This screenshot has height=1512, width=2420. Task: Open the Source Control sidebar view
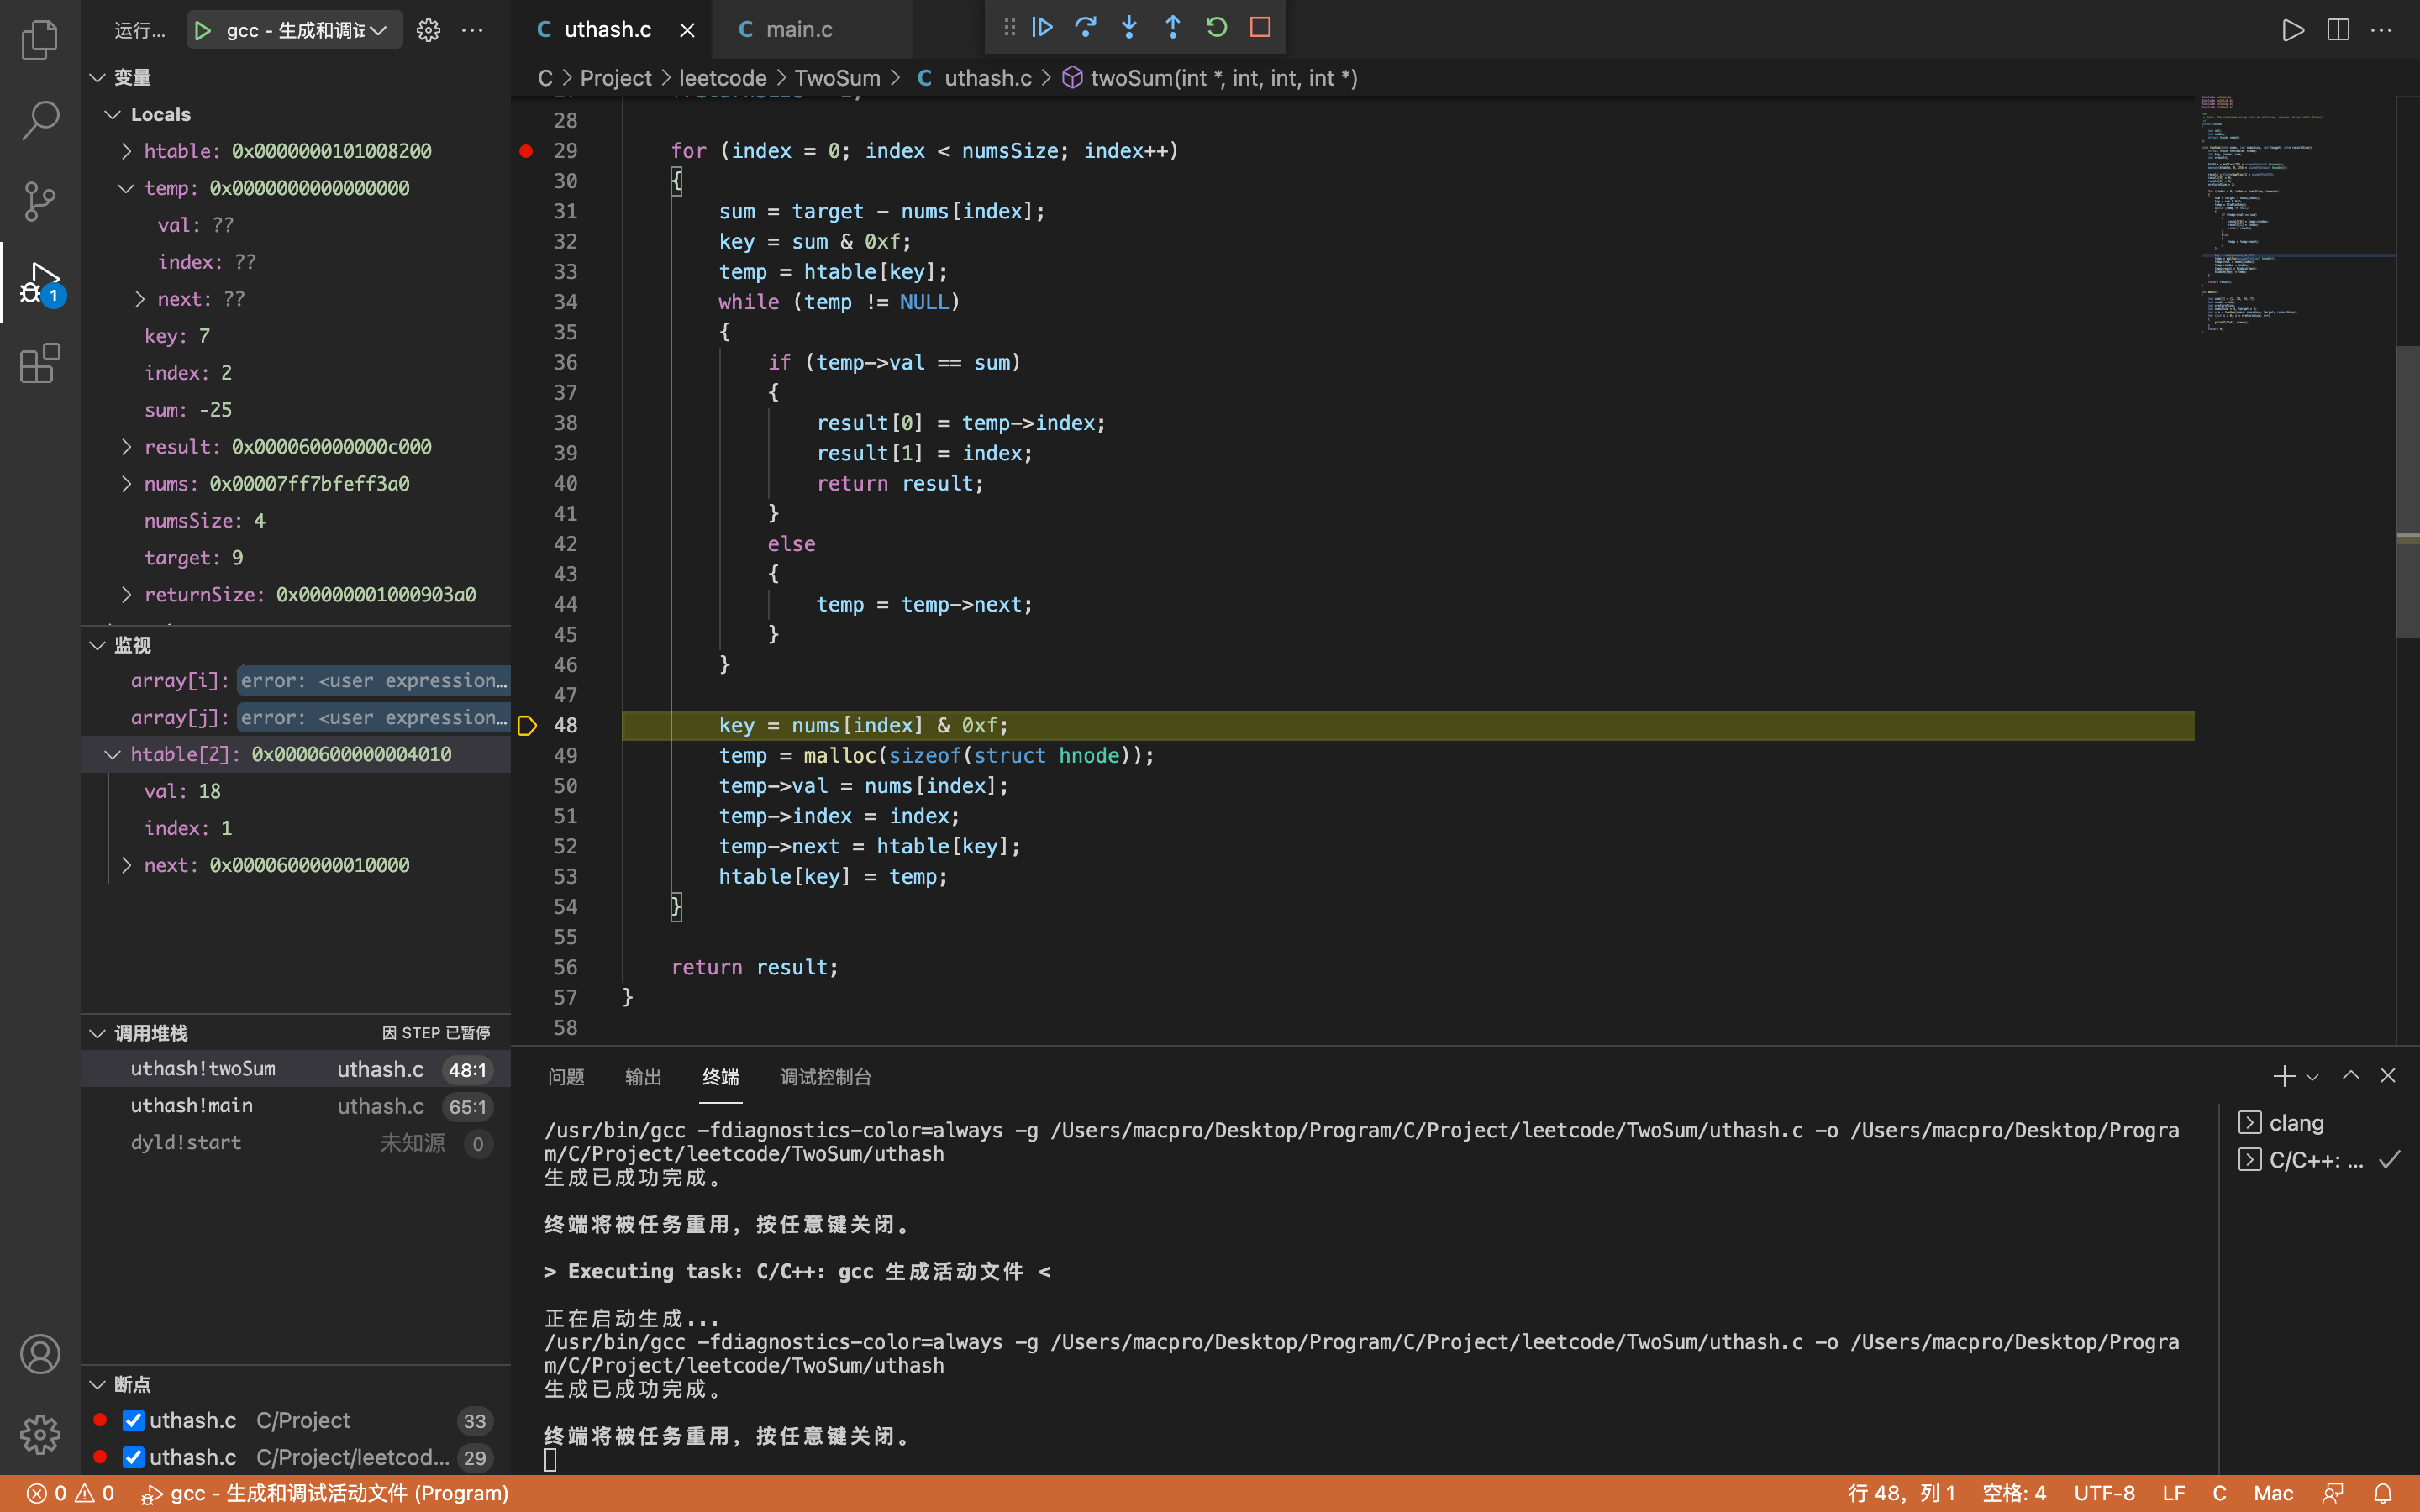(x=40, y=201)
